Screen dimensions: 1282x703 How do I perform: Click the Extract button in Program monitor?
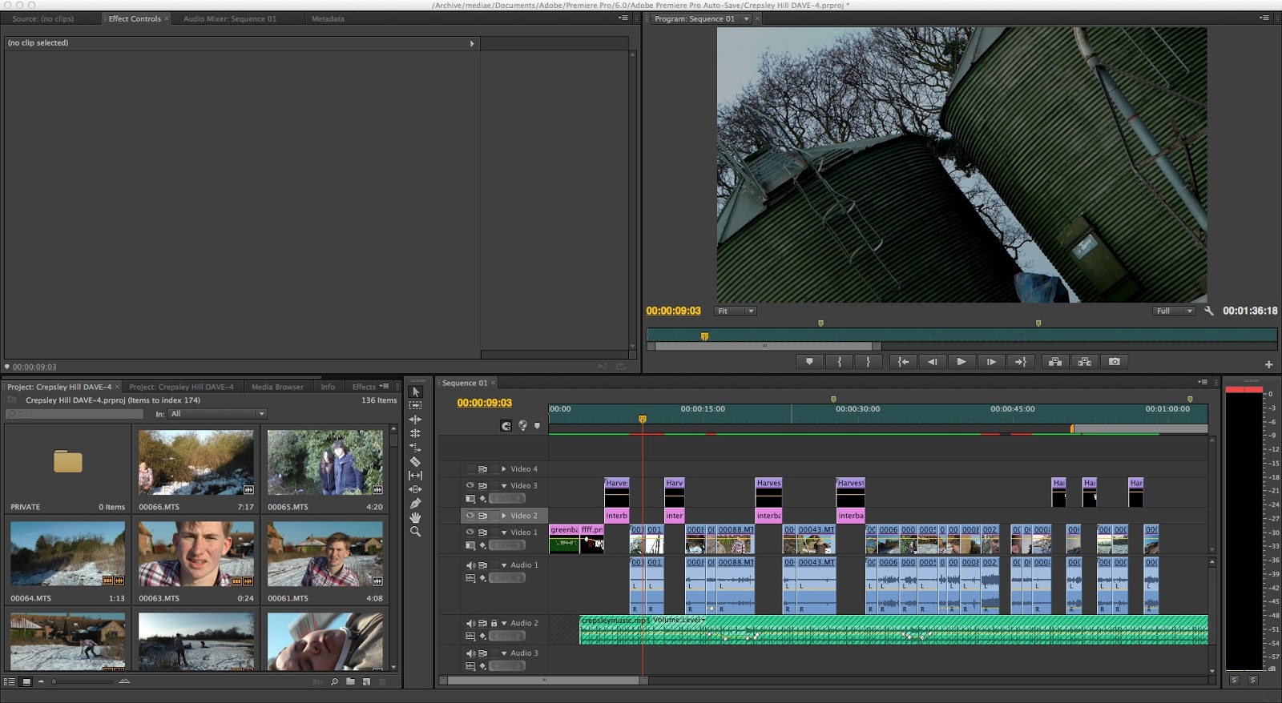pyautogui.click(x=1085, y=362)
